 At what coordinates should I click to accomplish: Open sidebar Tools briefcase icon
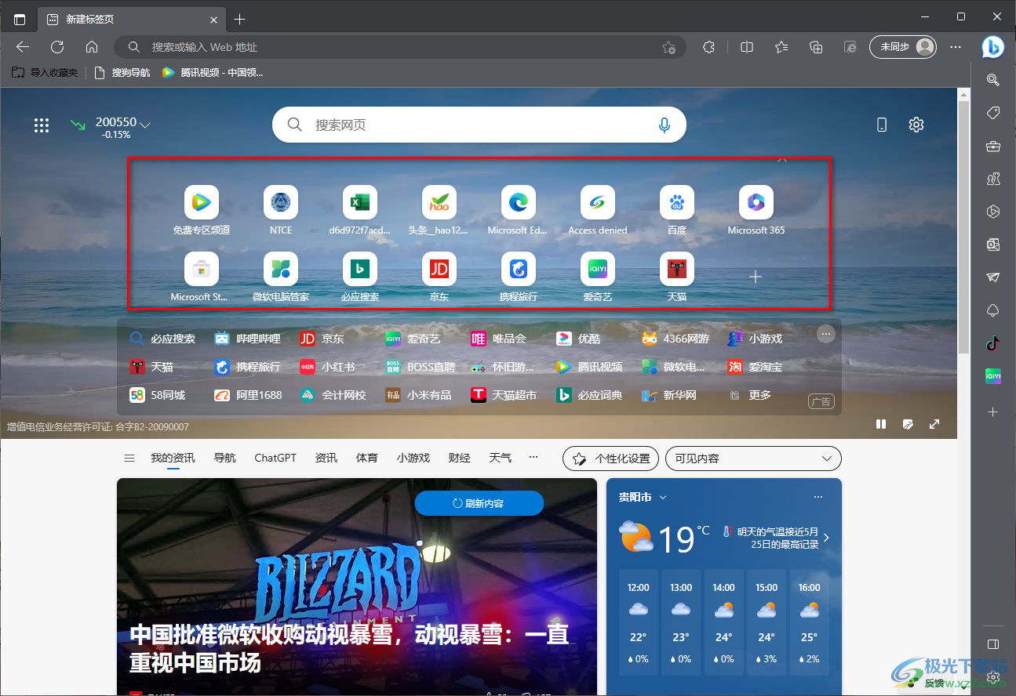point(992,146)
